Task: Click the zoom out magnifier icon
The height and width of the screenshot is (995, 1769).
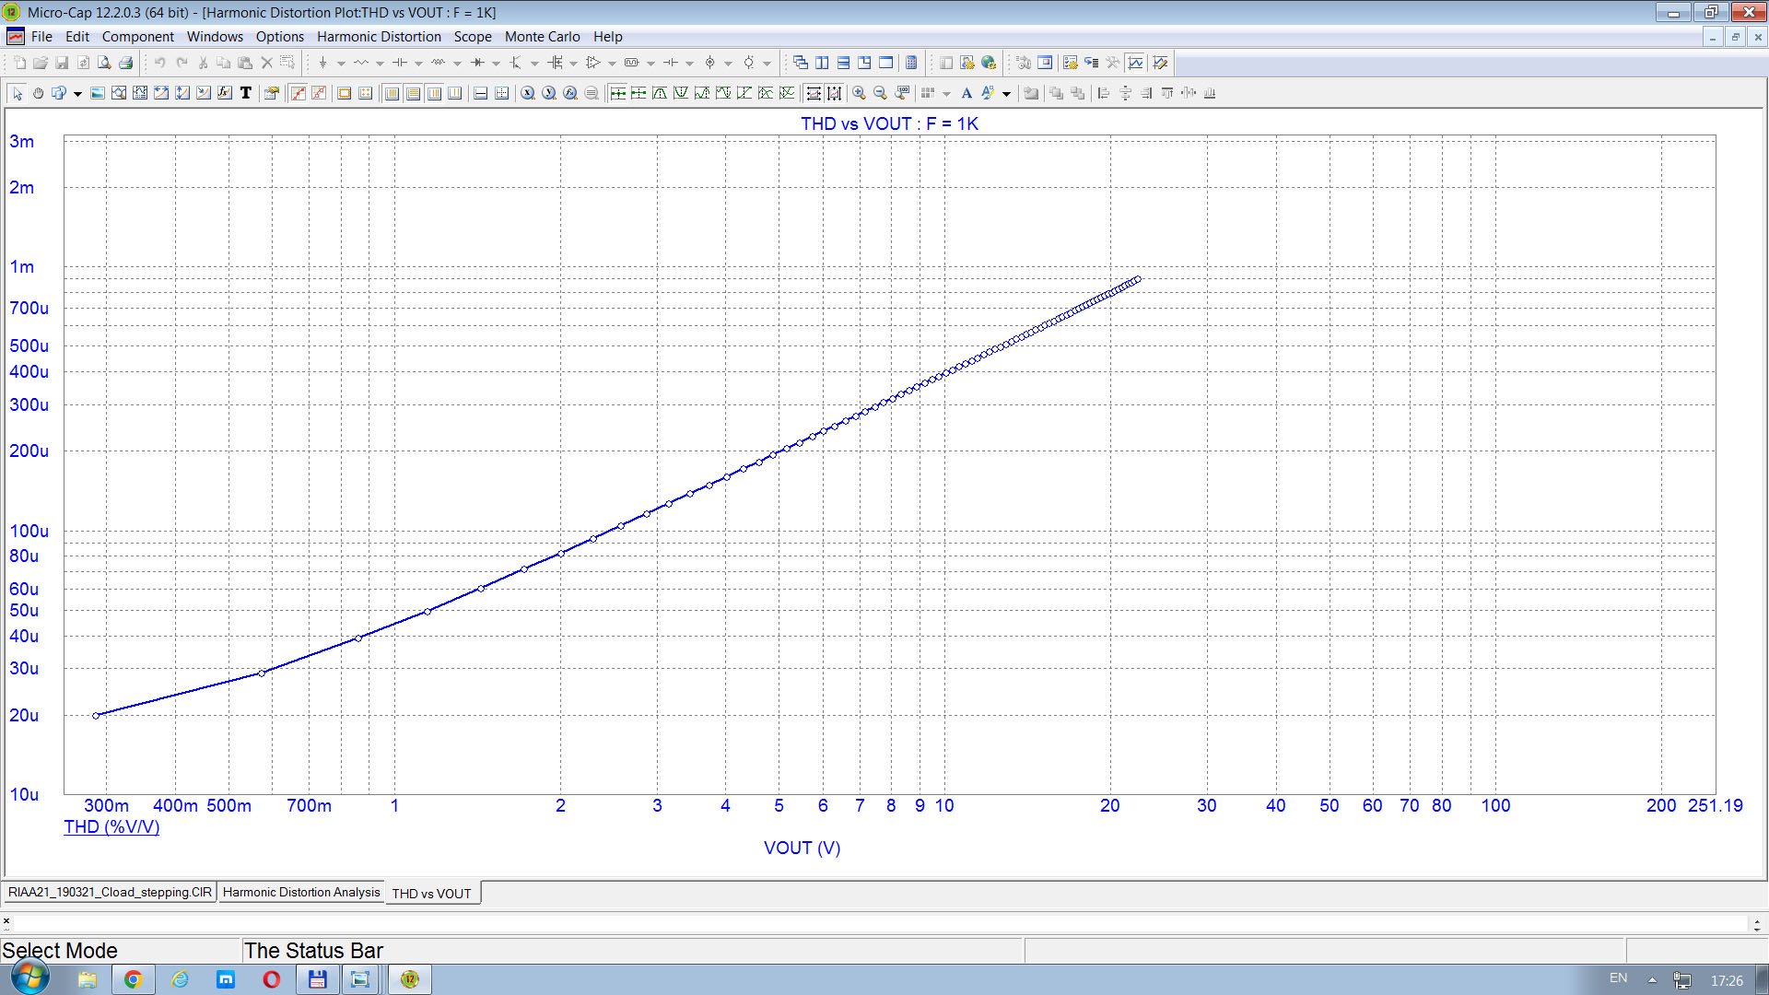Action: [880, 93]
